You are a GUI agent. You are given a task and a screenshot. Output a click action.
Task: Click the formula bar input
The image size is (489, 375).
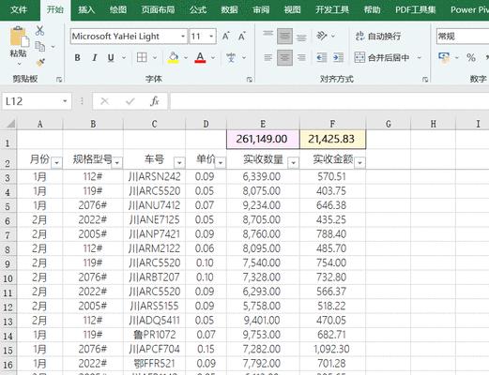(329, 101)
